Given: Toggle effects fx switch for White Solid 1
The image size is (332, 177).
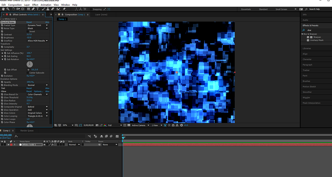Looking at the screenshot, I should pyautogui.click(x=52, y=145).
